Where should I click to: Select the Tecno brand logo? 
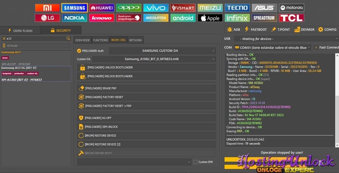coord(237,8)
